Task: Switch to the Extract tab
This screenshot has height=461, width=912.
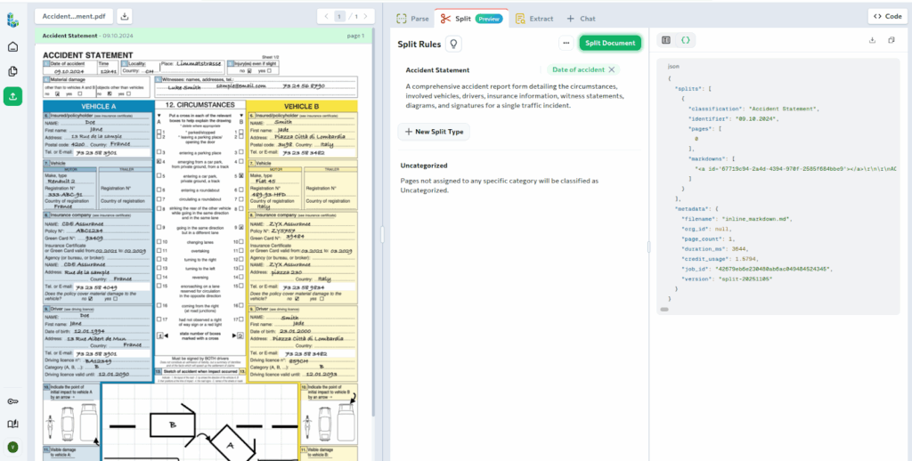Action: [533, 18]
